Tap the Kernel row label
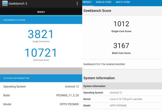This screenshot has height=111, width=162. coord(87,99)
